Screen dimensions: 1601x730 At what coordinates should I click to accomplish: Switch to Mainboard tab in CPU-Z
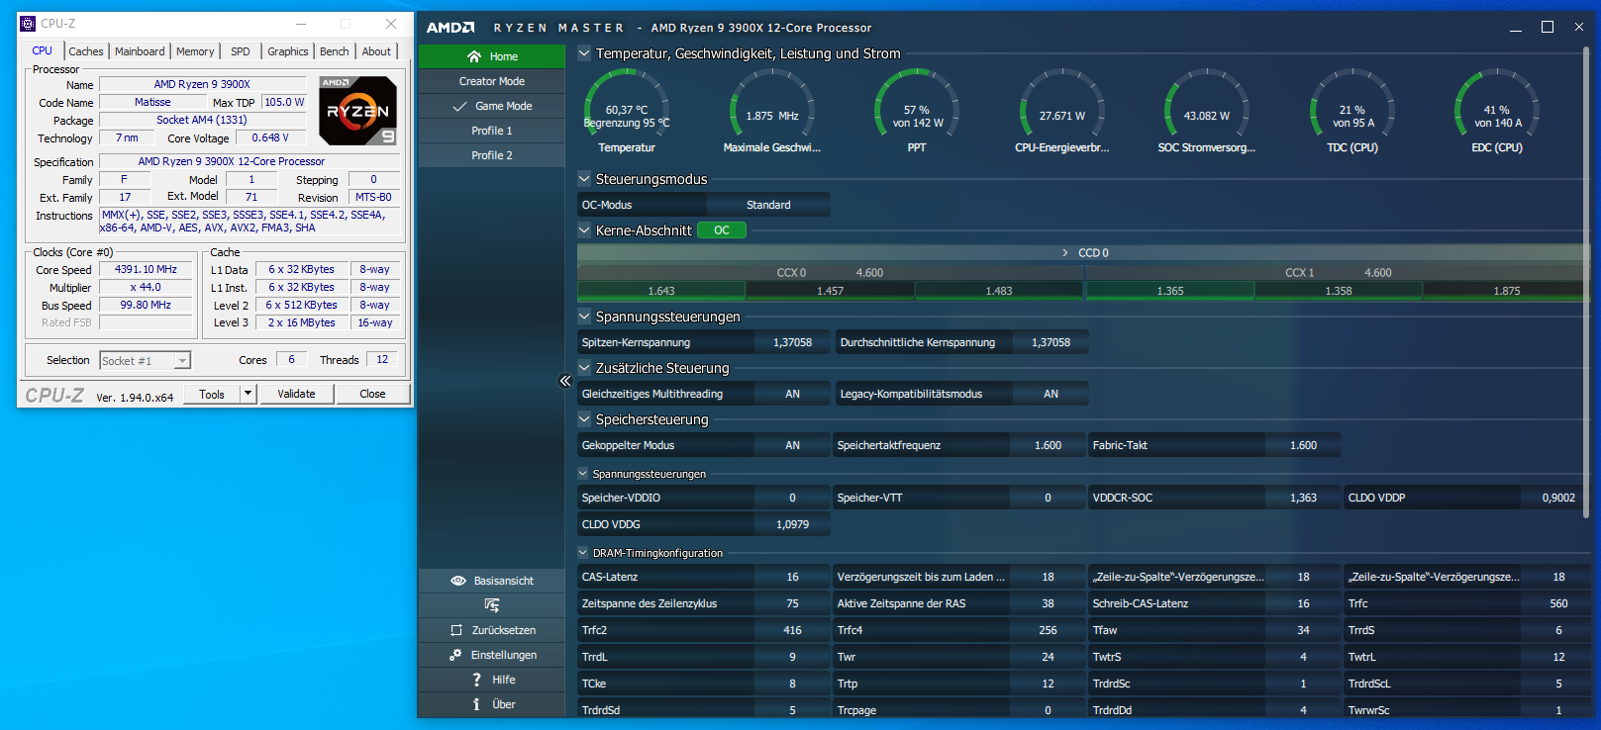pyautogui.click(x=140, y=51)
